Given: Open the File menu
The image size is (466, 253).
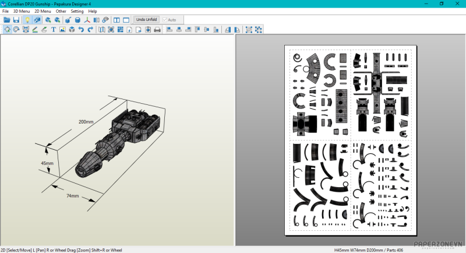Looking at the screenshot, I should (5, 11).
